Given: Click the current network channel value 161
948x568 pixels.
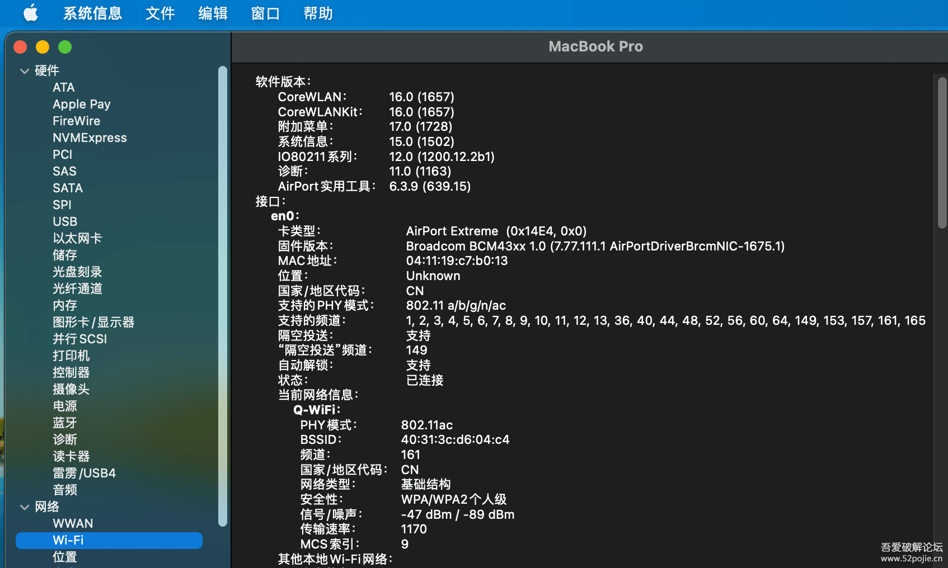Looking at the screenshot, I should [410, 455].
